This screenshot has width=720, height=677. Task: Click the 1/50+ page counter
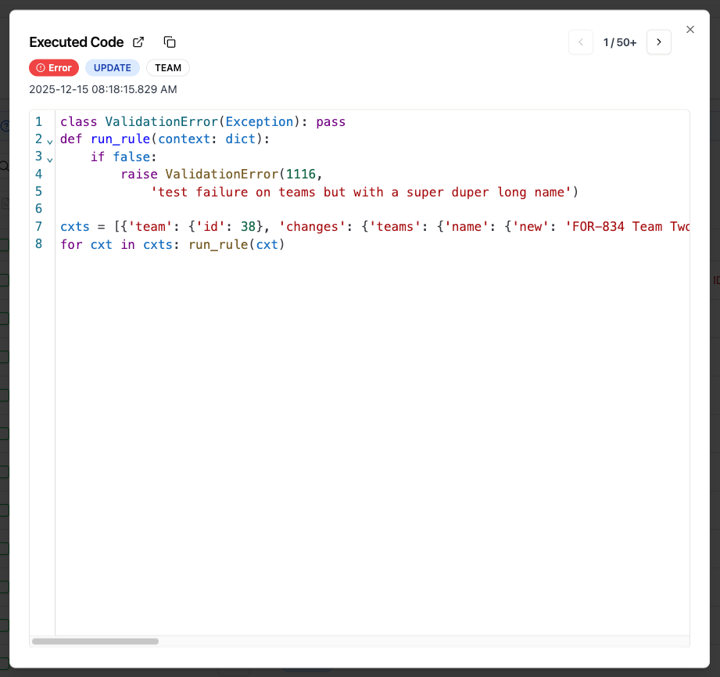tap(619, 42)
